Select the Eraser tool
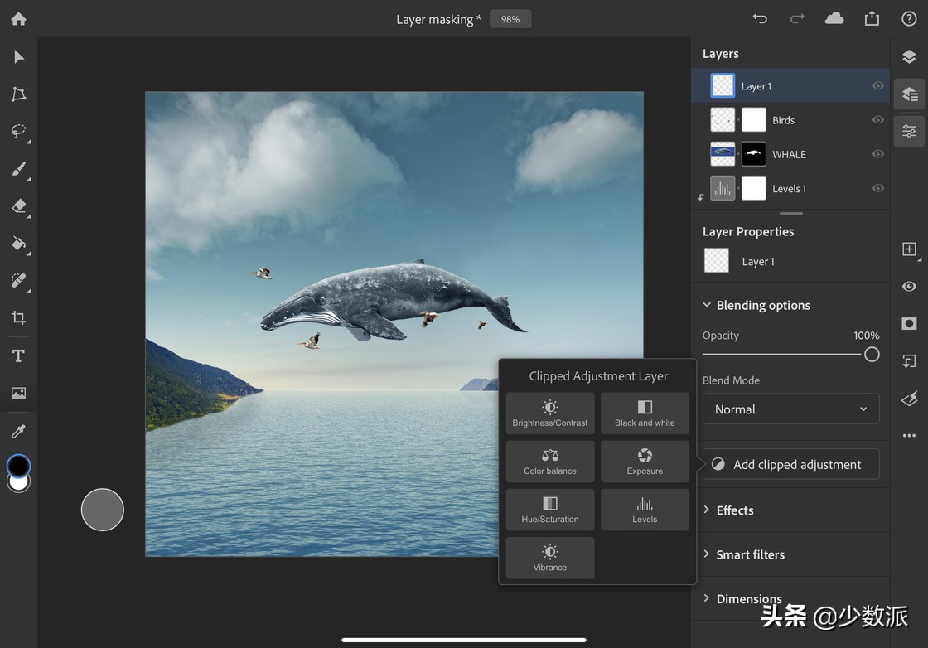 [17, 206]
